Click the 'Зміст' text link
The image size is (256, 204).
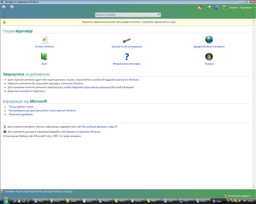pyautogui.click(x=44, y=64)
